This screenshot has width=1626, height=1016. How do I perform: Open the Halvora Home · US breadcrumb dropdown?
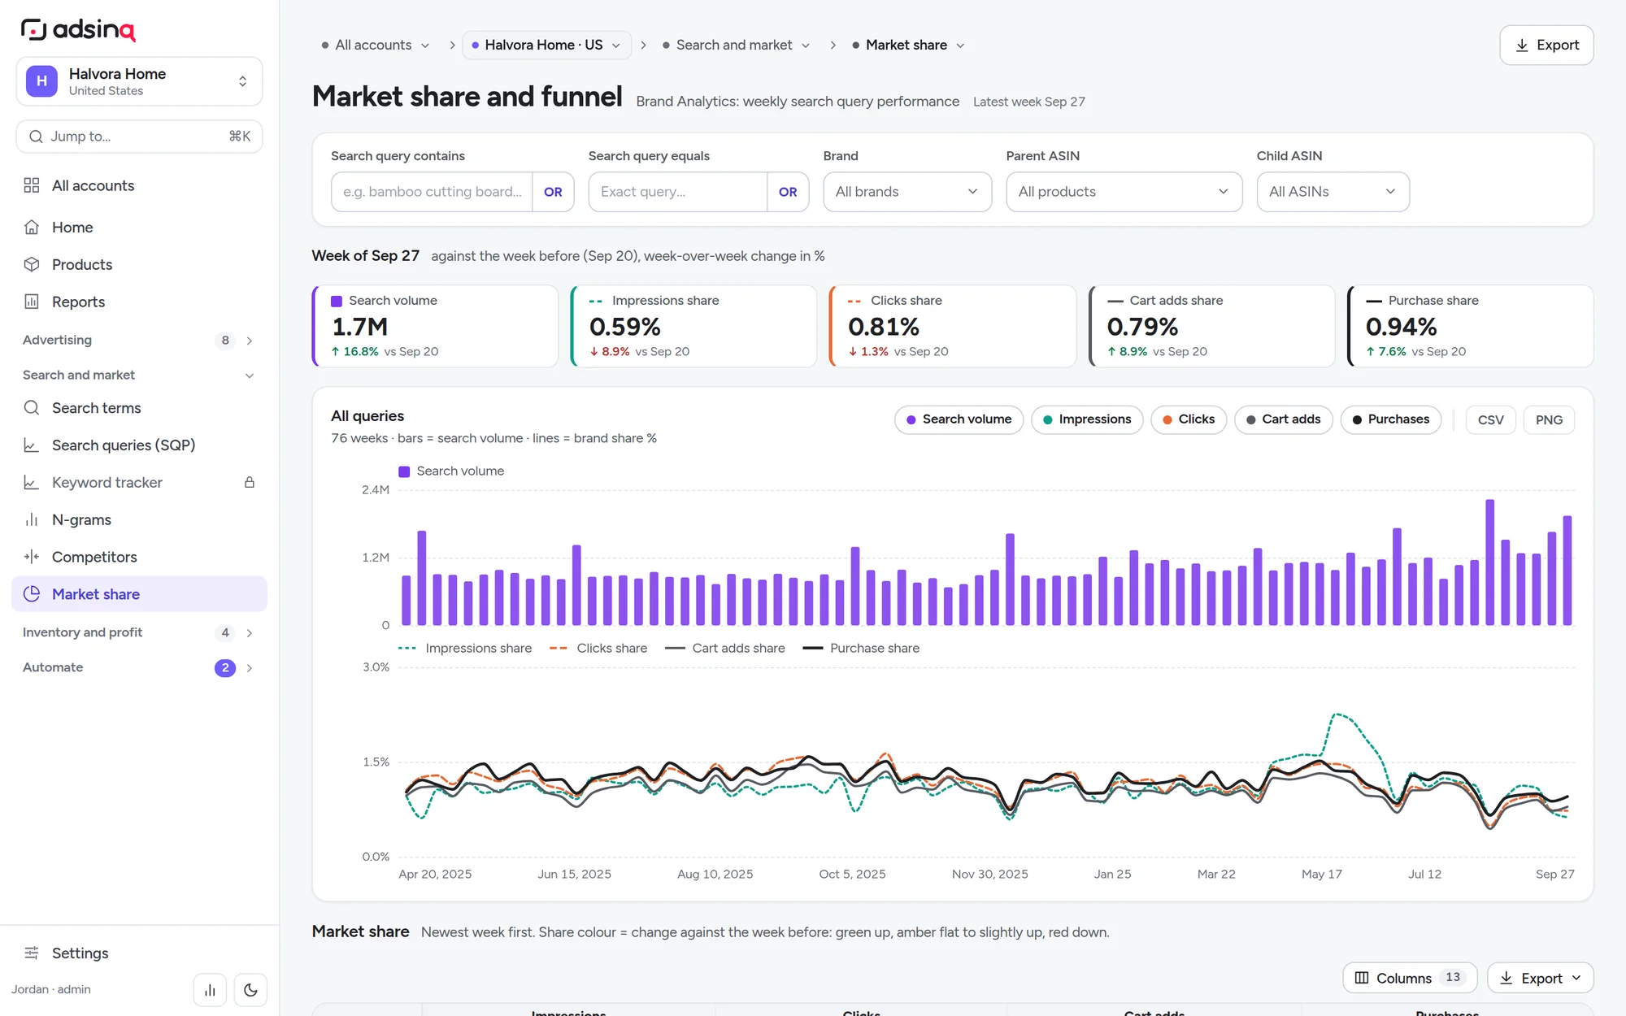546,46
